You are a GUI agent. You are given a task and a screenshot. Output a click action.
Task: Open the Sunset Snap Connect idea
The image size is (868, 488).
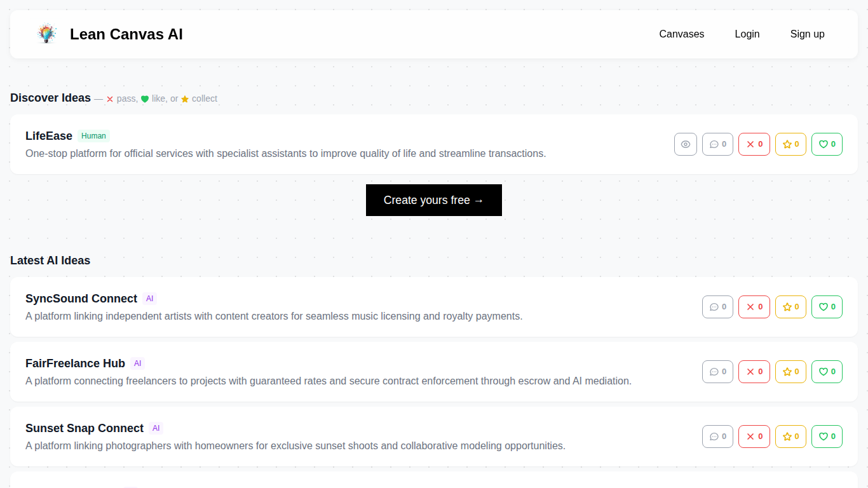85,428
